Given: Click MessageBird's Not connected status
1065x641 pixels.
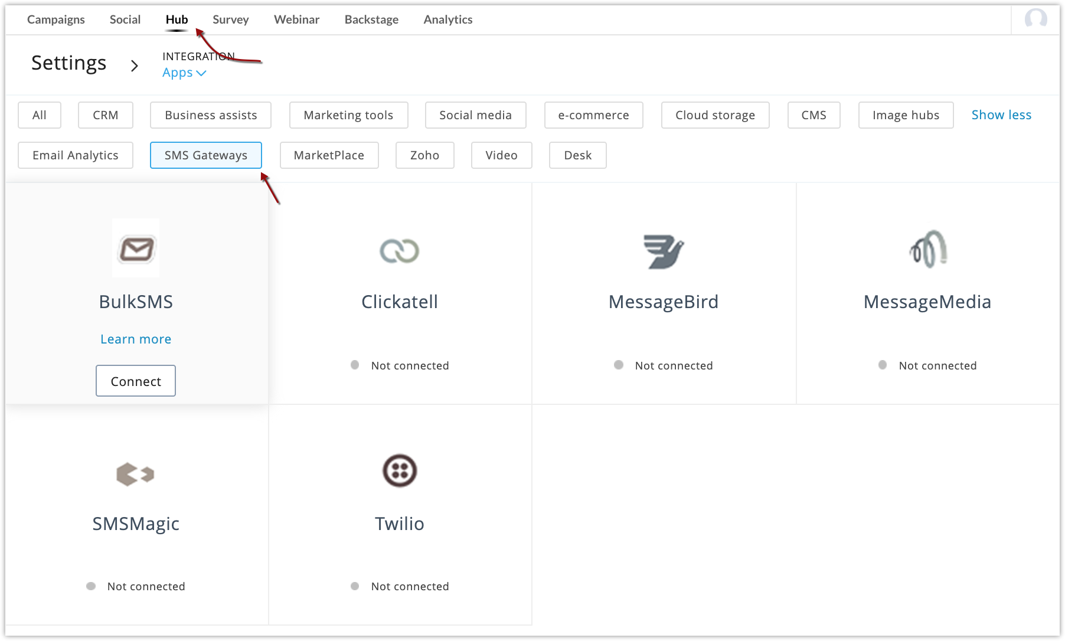Looking at the screenshot, I should click(664, 365).
